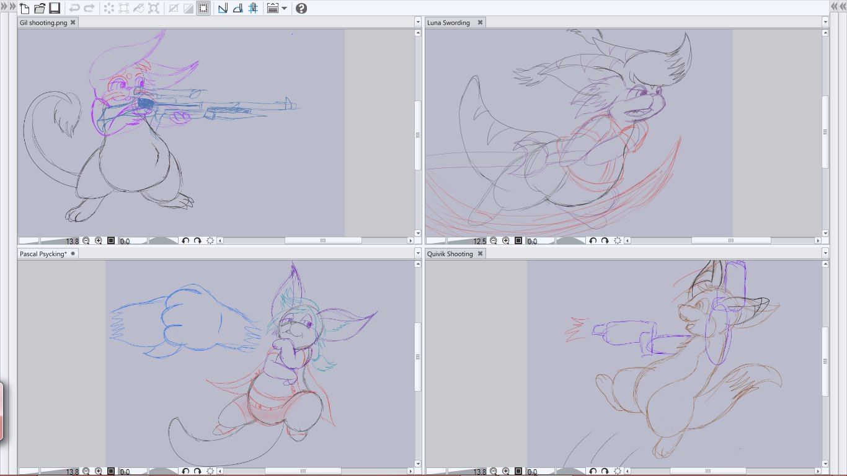The height and width of the screenshot is (476, 847).
Task: Redo the last undone action
Action: click(89, 8)
